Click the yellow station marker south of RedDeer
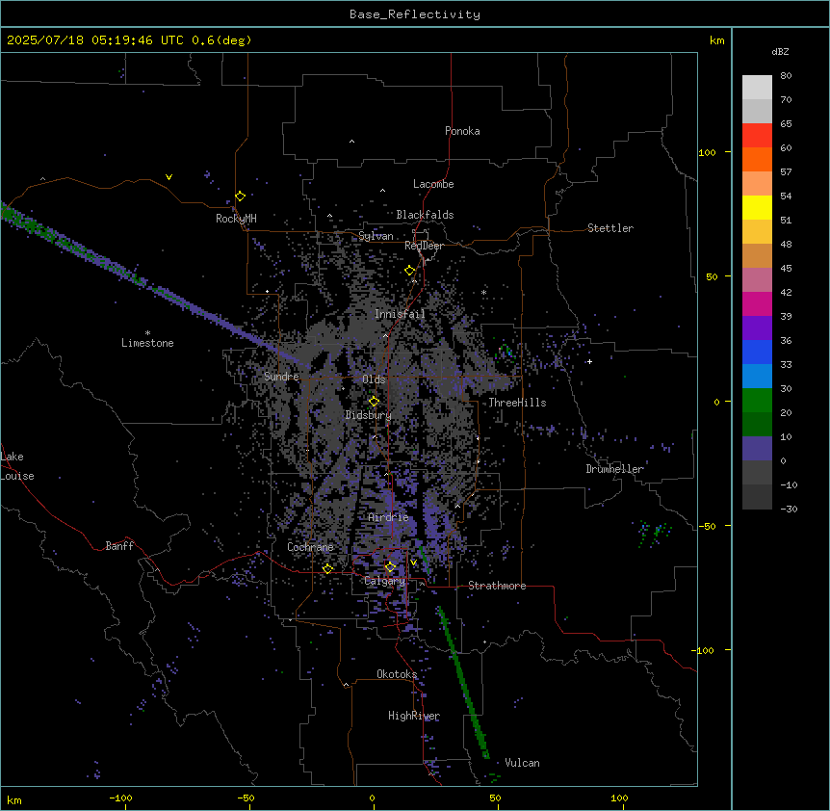Viewport: 830px width, 811px height. click(x=410, y=271)
